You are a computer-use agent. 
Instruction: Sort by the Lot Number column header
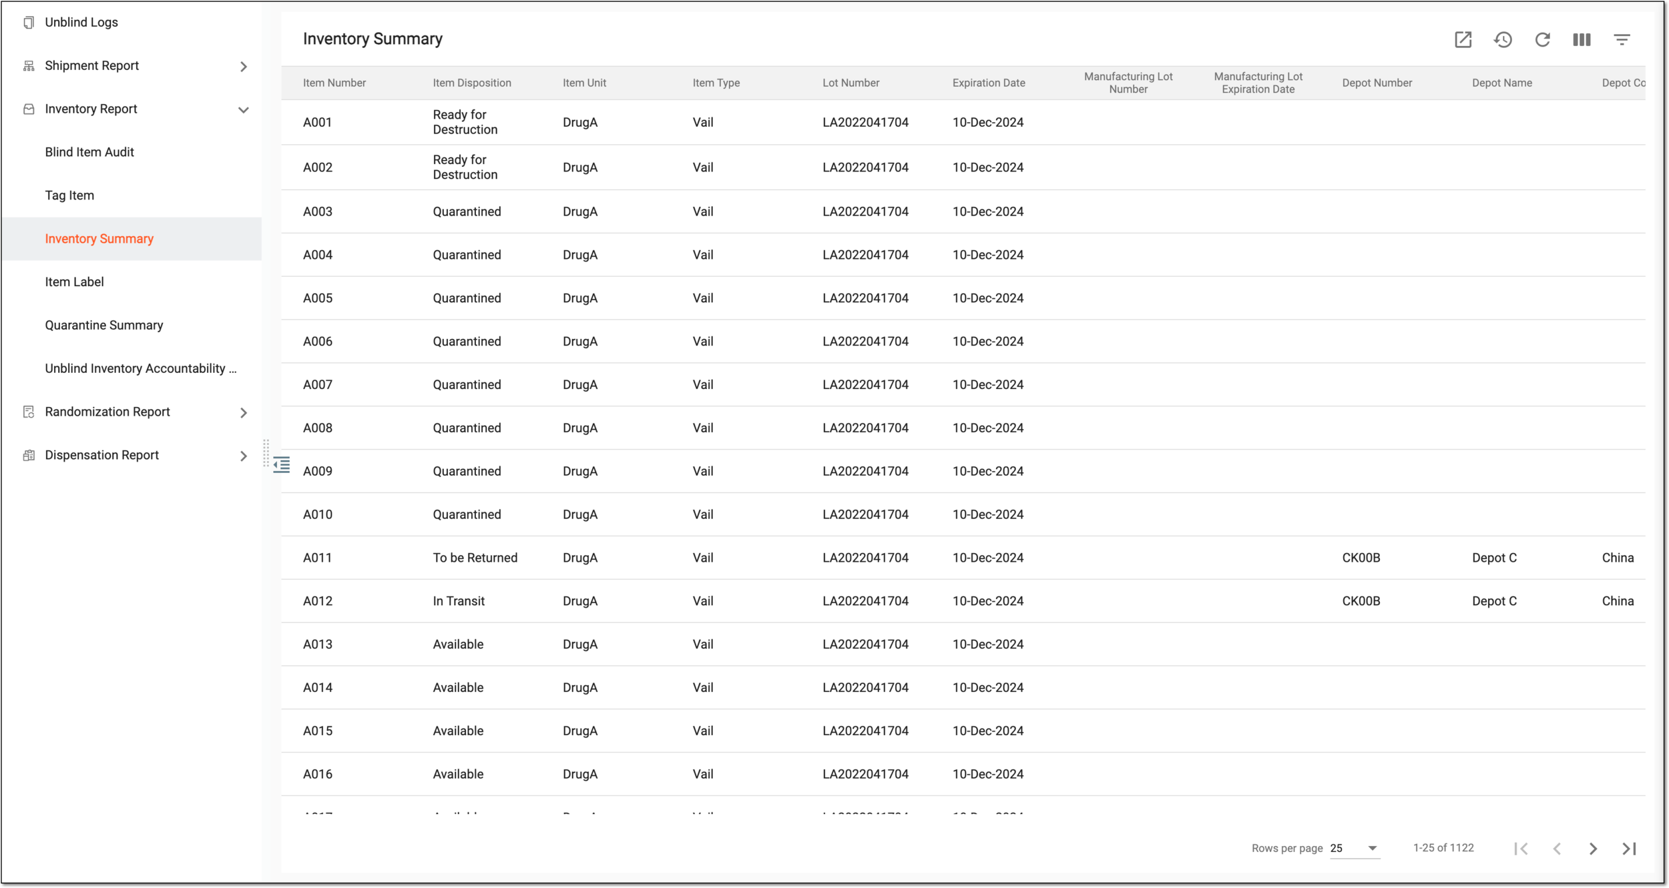tap(851, 83)
